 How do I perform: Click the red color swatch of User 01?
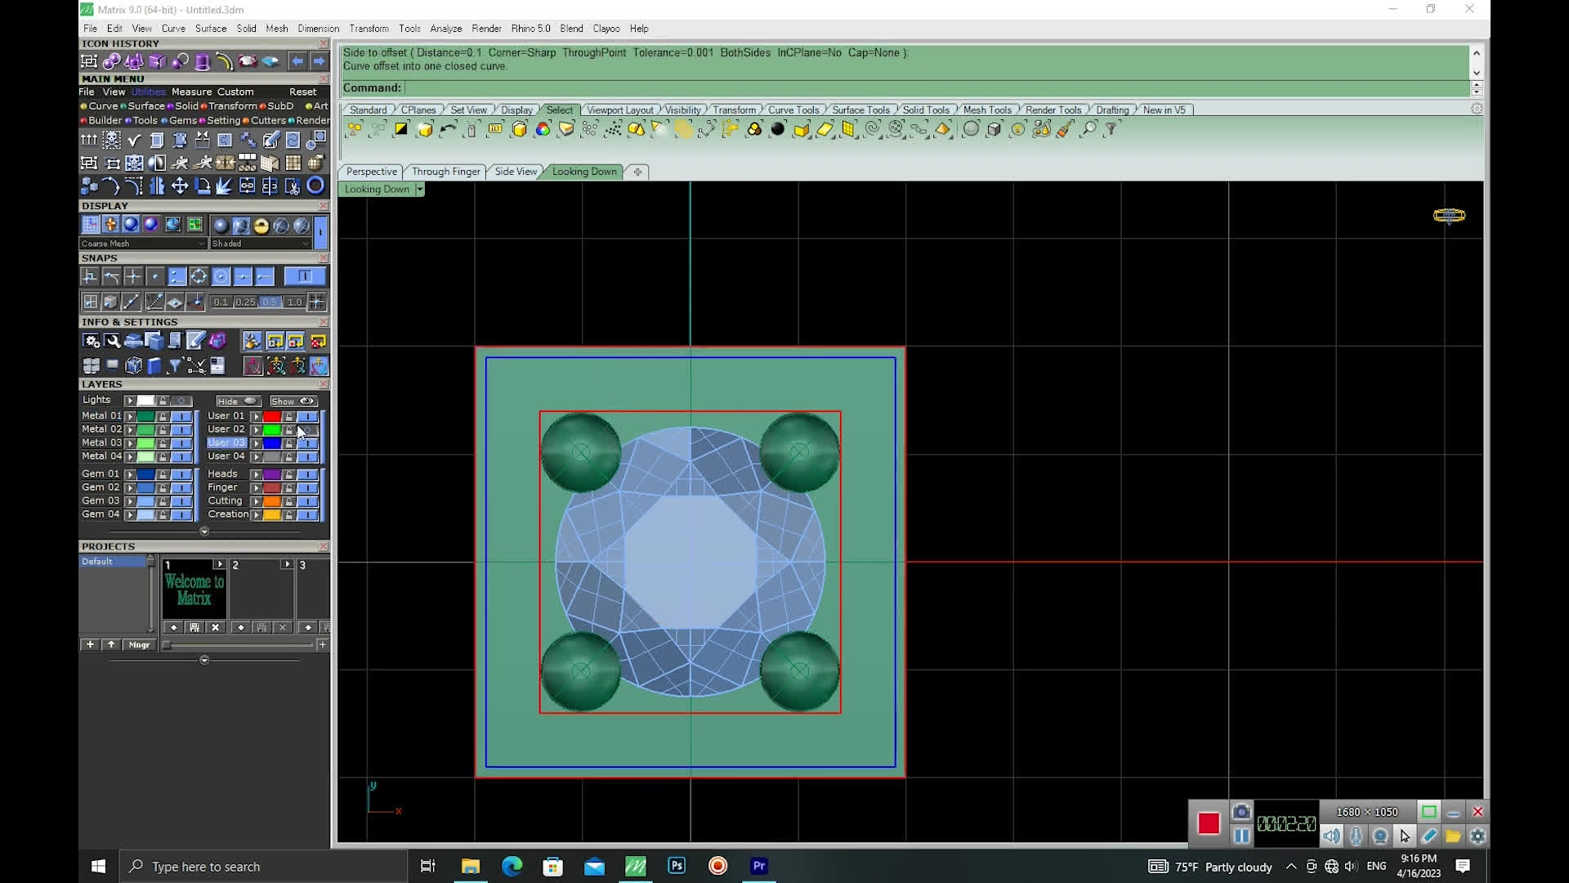271,416
